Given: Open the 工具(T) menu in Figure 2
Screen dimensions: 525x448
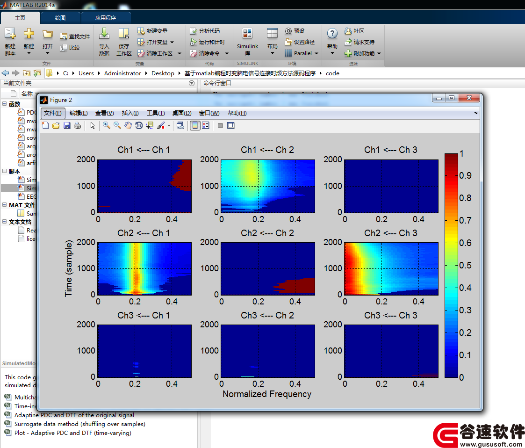Looking at the screenshot, I should 156,113.
